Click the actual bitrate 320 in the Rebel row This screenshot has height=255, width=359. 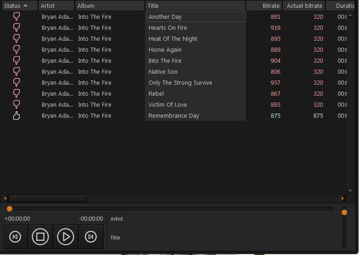pos(318,93)
